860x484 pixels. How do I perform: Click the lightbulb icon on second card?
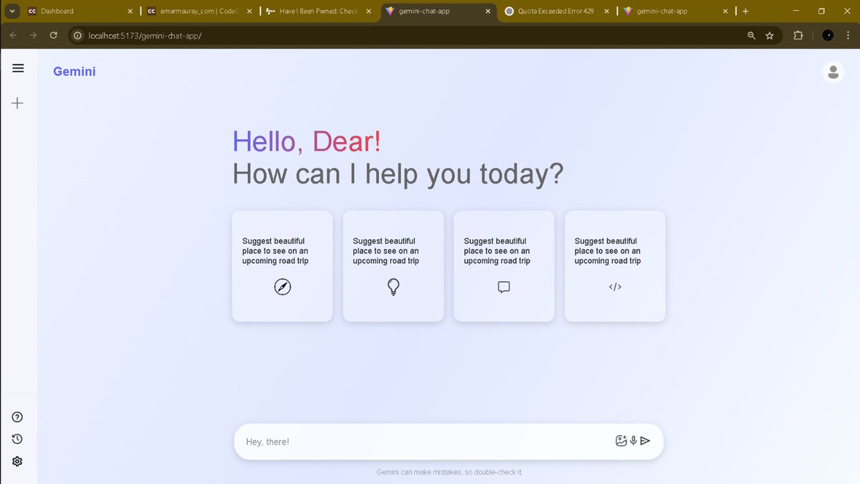[x=393, y=288]
